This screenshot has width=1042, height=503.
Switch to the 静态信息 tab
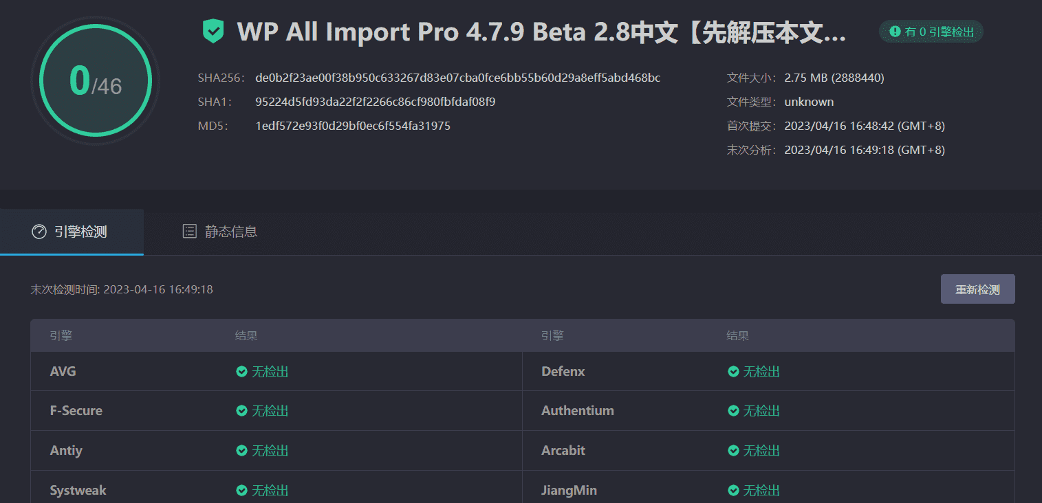coord(219,232)
